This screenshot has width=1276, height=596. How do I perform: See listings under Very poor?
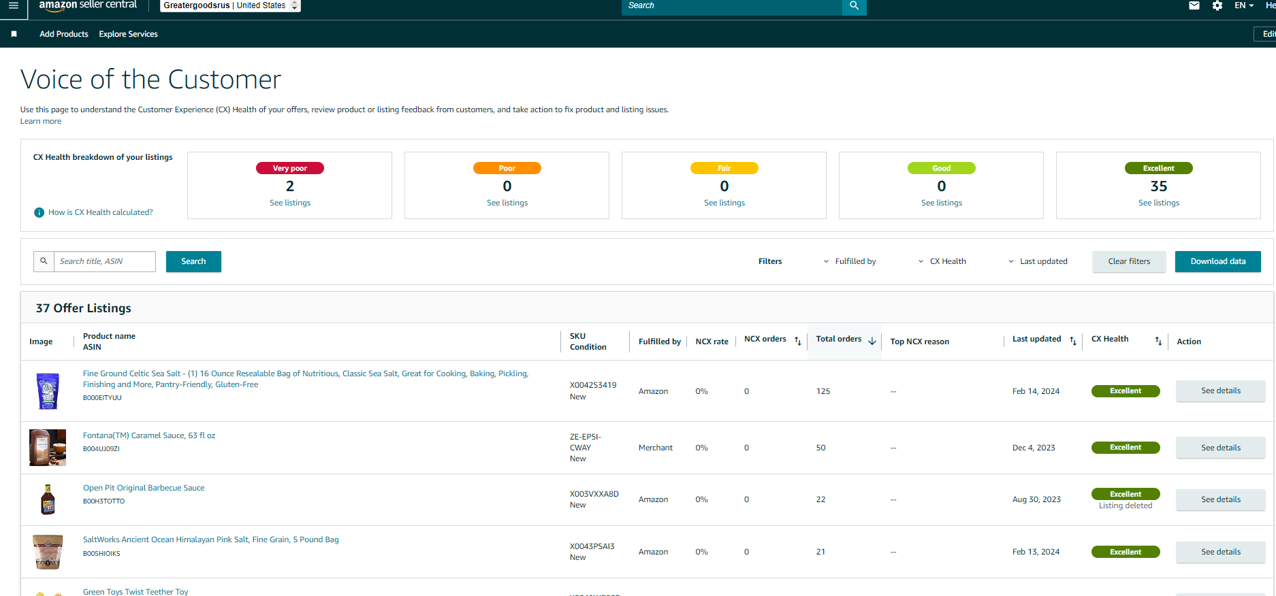[x=290, y=203]
